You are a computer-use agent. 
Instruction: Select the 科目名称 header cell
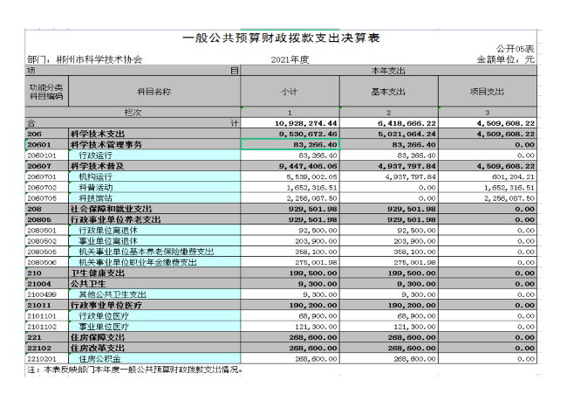click(x=154, y=92)
